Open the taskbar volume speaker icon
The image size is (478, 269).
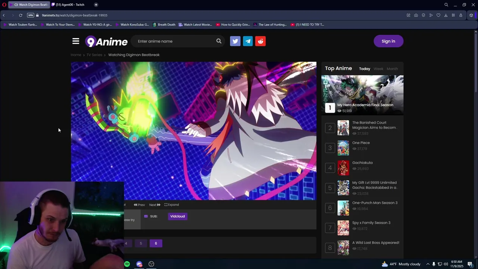tap(446, 264)
